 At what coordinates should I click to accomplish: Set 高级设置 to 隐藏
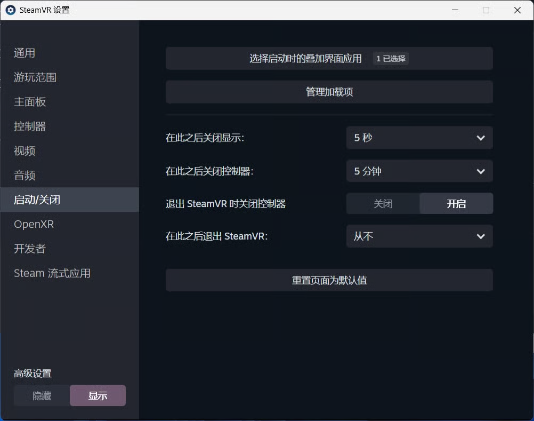(42, 396)
